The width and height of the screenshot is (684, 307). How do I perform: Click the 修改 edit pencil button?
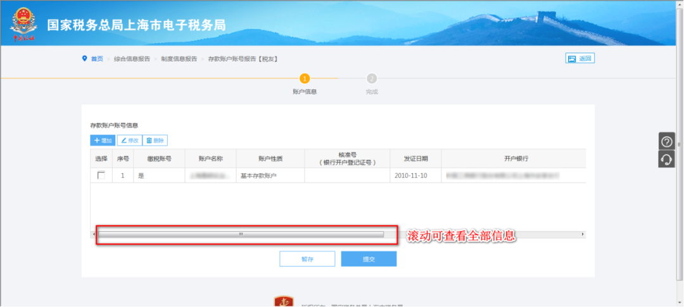coord(129,141)
